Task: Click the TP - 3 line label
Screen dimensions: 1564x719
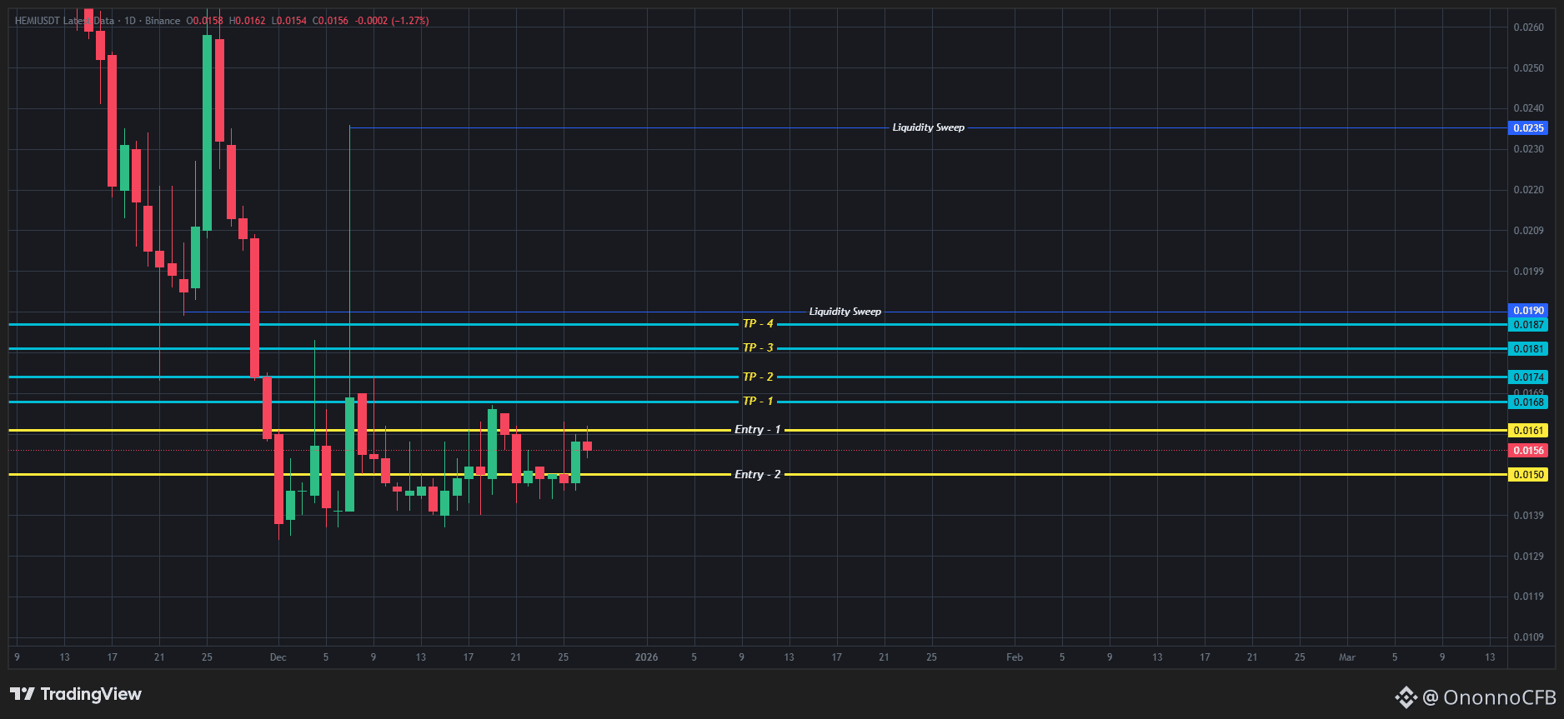Action: coord(758,347)
